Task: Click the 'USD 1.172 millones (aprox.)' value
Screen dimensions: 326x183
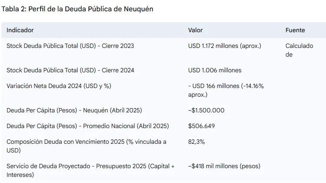Action: coord(225,46)
